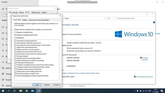Open touch keyboard tray icon
Screen dimensions: 165x93
150,91
